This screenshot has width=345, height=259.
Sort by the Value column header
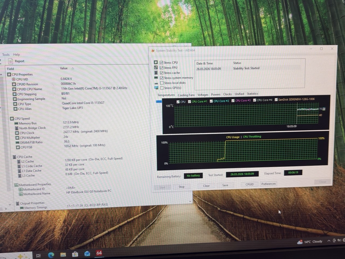point(64,68)
